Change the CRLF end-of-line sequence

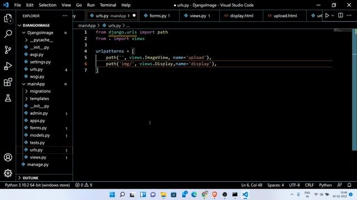coord(309,185)
